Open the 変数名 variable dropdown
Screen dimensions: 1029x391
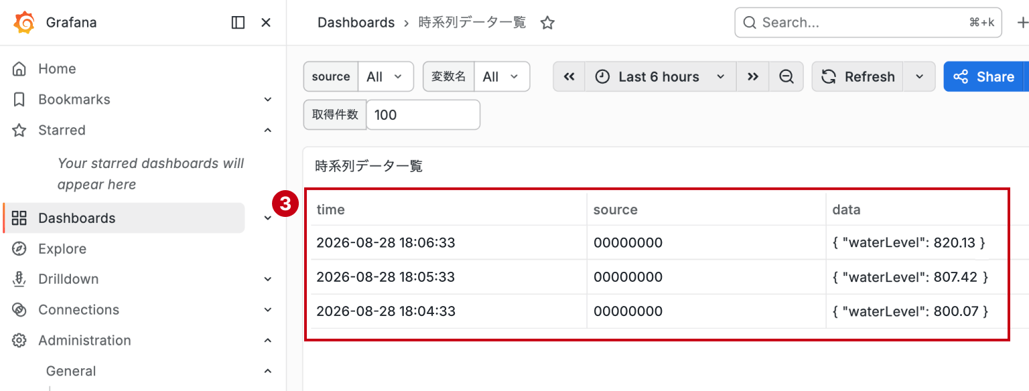pos(502,77)
